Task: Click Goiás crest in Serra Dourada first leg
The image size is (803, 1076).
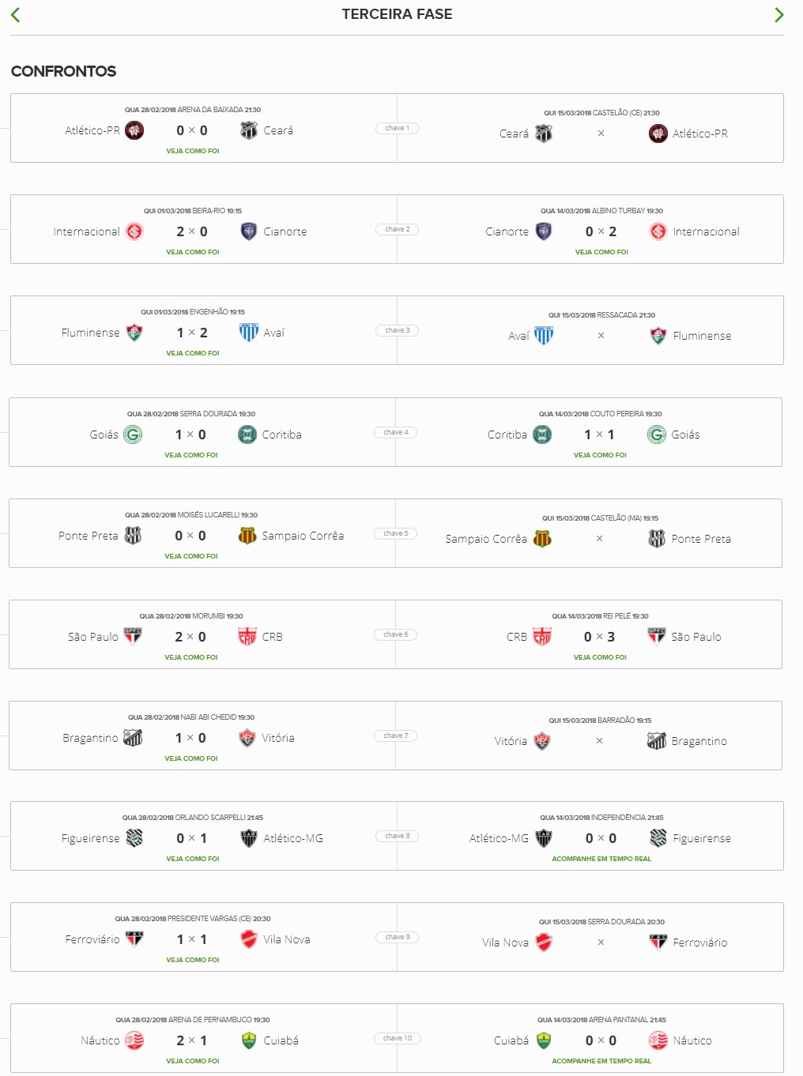Action: (x=133, y=435)
